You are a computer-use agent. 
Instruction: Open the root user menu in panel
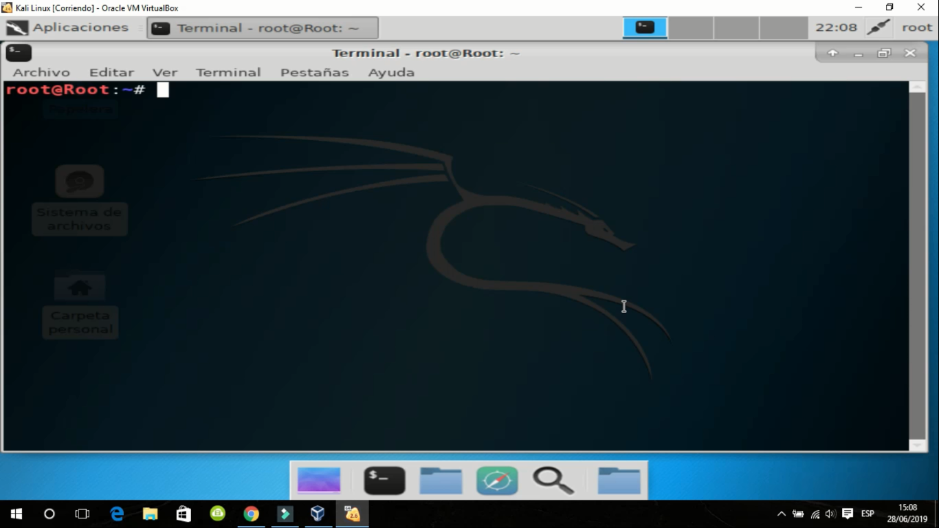tap(917, 27)
